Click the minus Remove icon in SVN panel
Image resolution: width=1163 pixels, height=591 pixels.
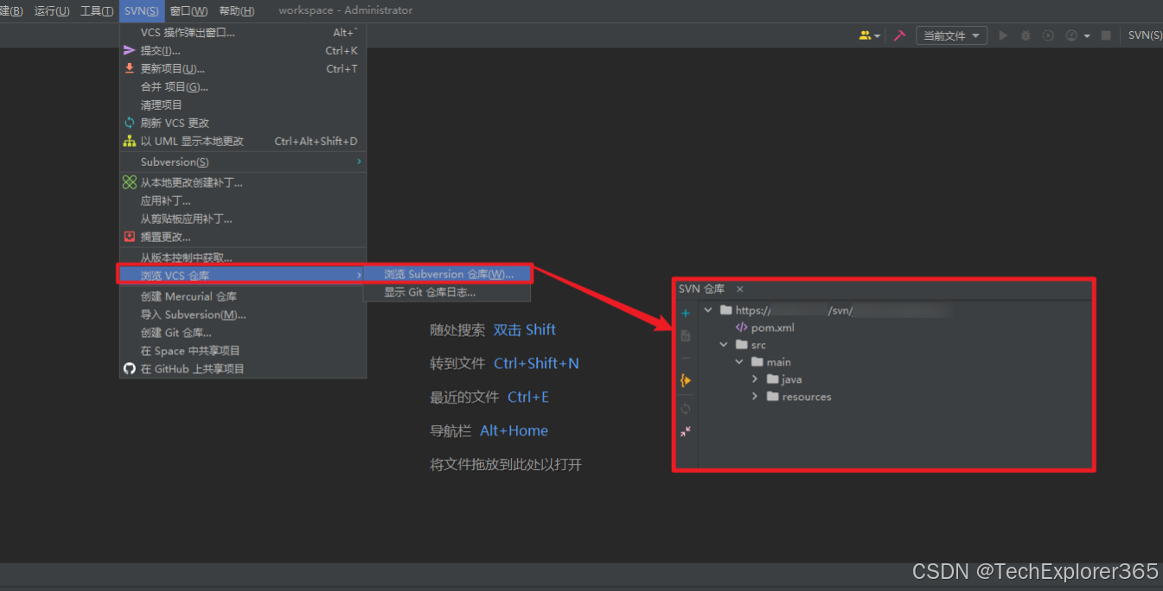686,358
